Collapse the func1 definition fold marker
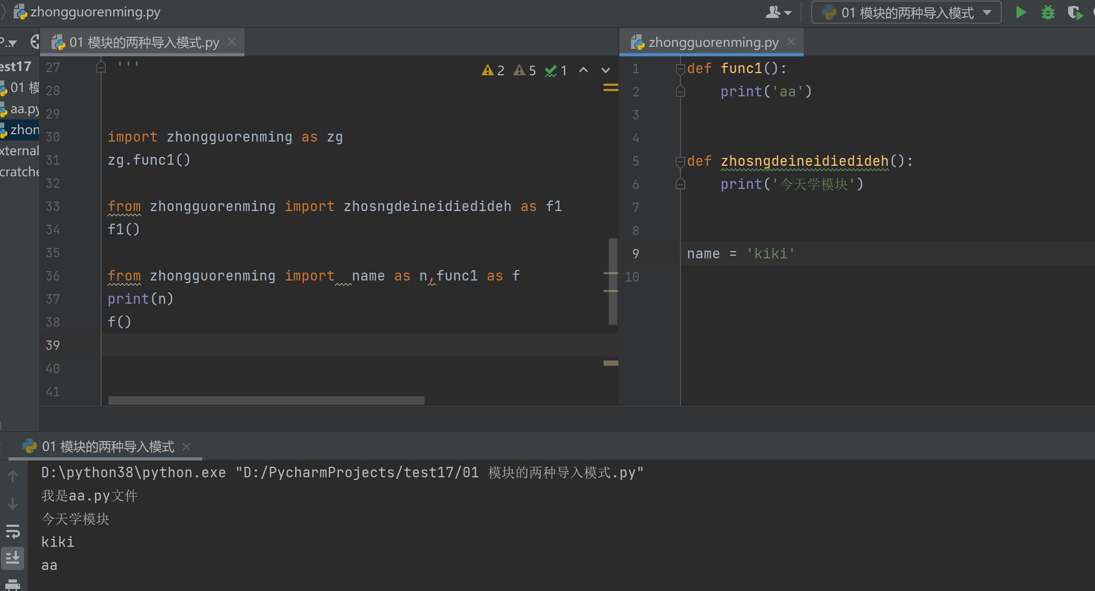Screen dimensions: 1095x591 [680, 68]
